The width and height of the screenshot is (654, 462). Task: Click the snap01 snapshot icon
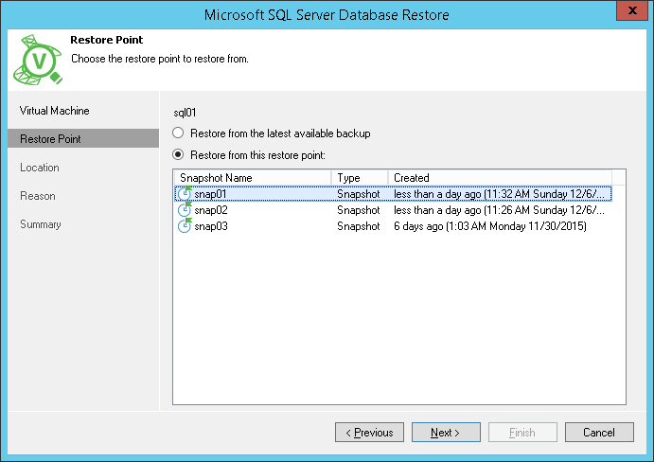185,194
